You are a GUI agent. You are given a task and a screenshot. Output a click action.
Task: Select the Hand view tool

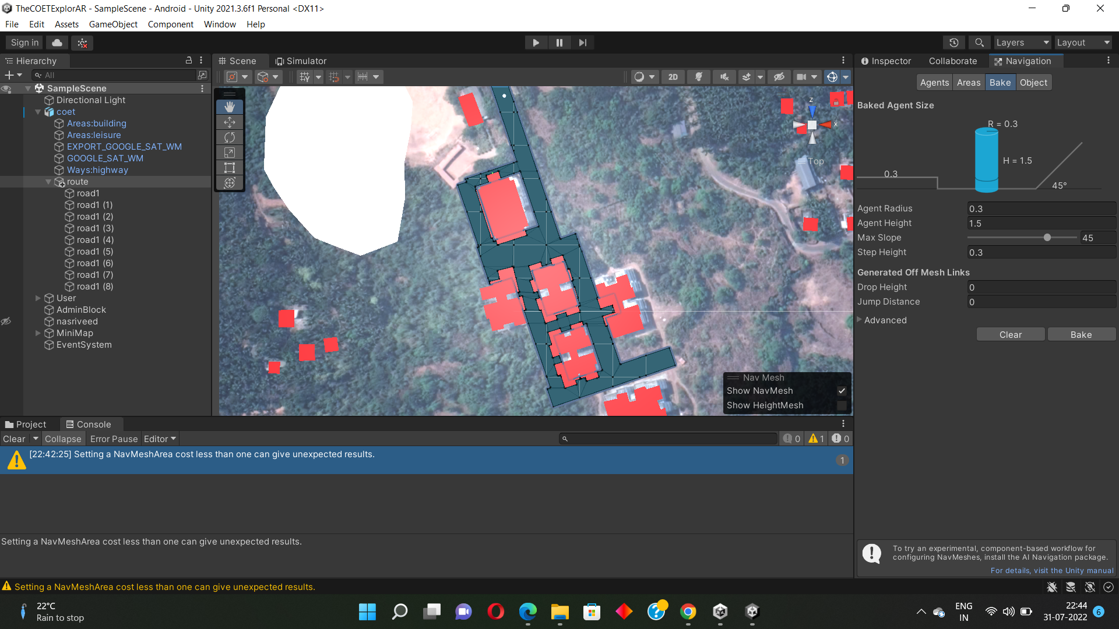pos(229,107)
